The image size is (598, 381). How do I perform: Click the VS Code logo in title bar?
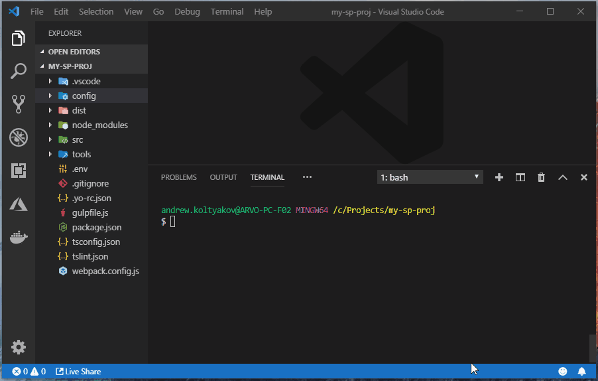(14, 11)
